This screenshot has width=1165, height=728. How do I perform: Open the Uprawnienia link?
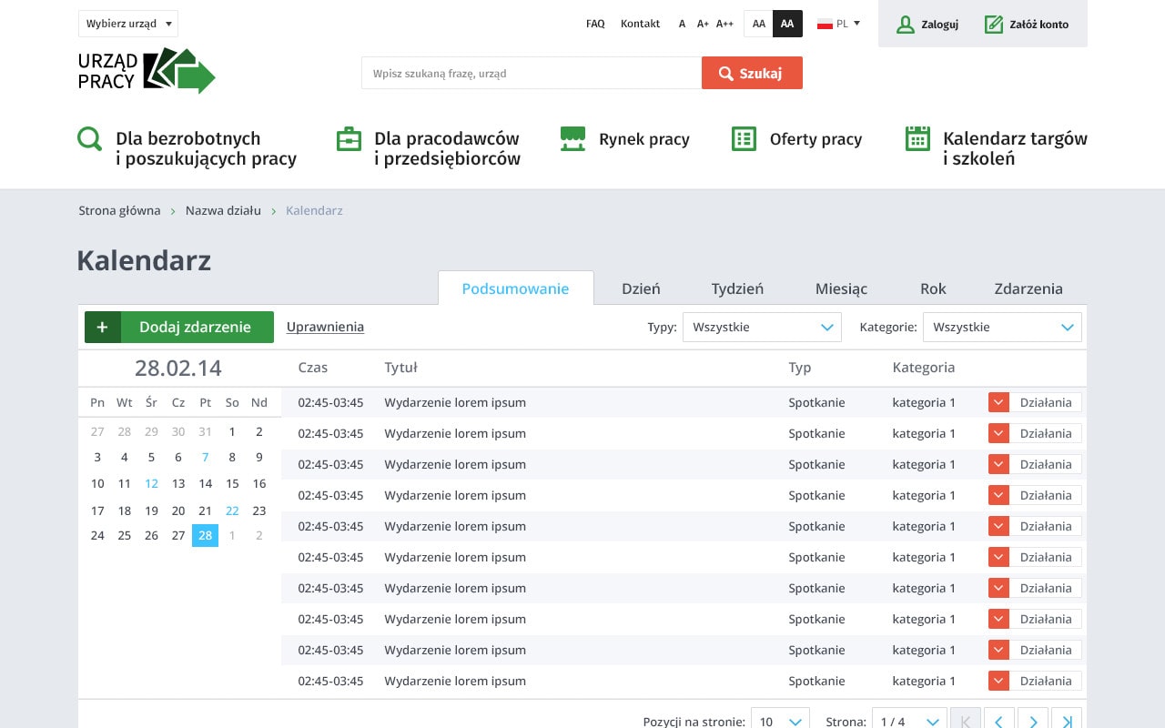pyautogui.click(x=325, y=328)
